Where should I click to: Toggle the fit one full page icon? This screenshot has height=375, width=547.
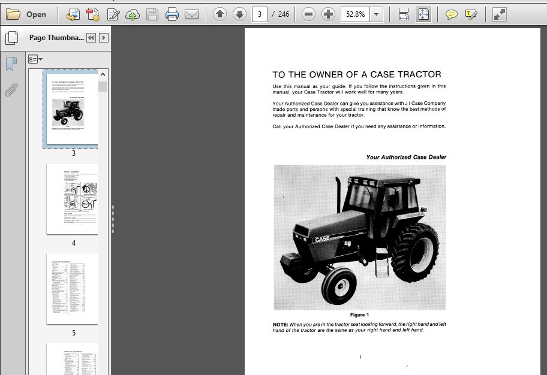[423, 14]
